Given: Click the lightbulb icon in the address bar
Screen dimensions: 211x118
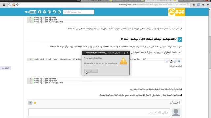Looking at the screenshot, I should [17, 5].
